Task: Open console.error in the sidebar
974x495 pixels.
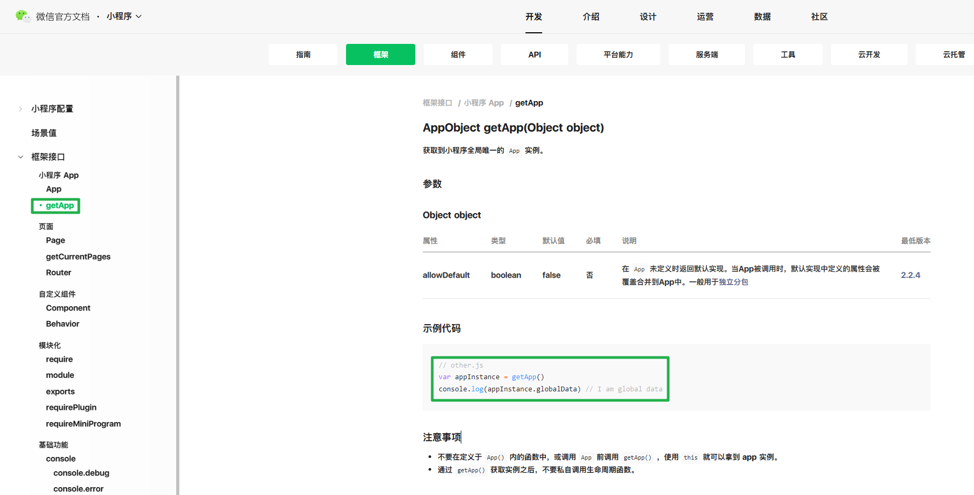Action: (x=78, y=489)
